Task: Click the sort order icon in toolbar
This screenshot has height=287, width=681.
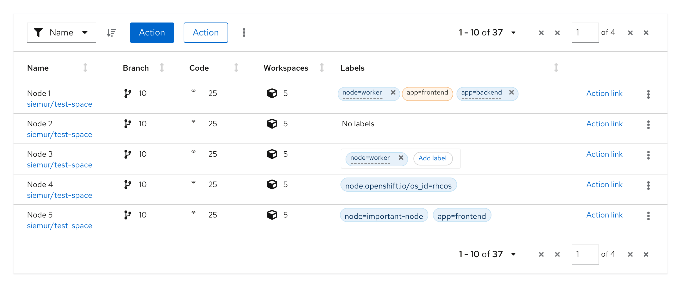Action: (112, 33)
